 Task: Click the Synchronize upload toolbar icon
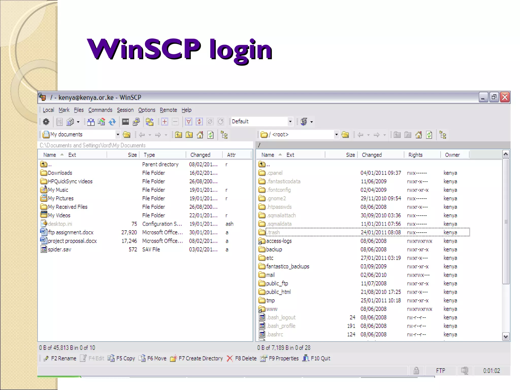coord(101,122)
